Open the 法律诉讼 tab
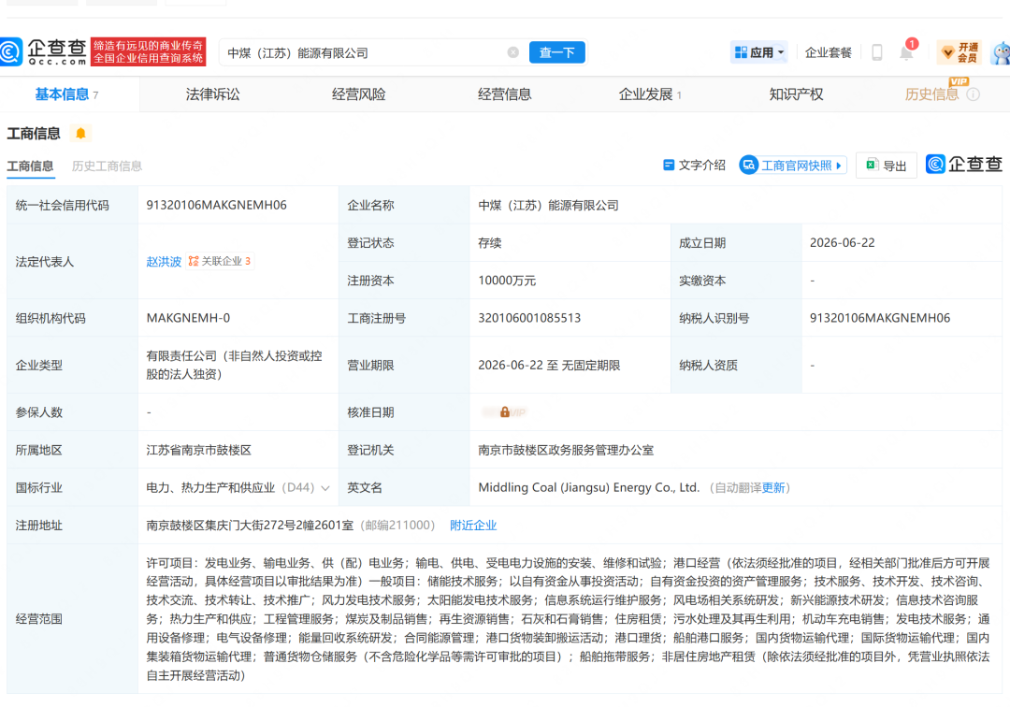Viewport: 1010px width, 707px height. (x=212, y=94)
